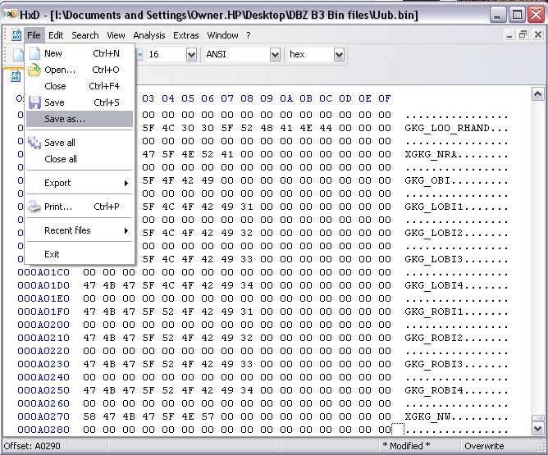This screenshot has height=455, width=548.
Task: Choose Close all from File menu
Action: [x=80, y=159]
